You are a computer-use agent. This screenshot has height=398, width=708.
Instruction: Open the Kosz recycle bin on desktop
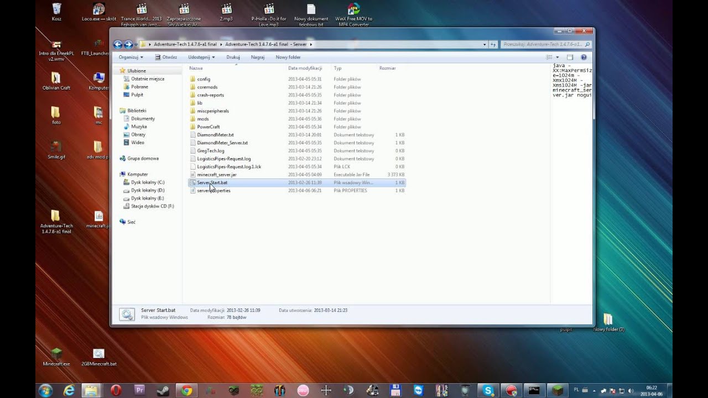(56, 12)
